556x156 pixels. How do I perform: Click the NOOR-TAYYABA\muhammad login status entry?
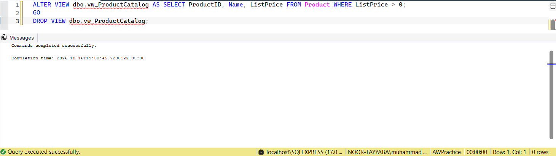[387, 152]
